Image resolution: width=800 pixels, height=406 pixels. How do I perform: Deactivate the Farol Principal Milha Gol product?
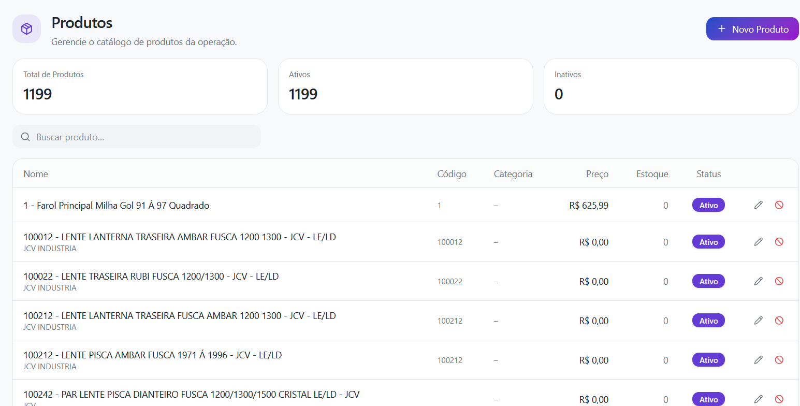(x=779, y=205)
